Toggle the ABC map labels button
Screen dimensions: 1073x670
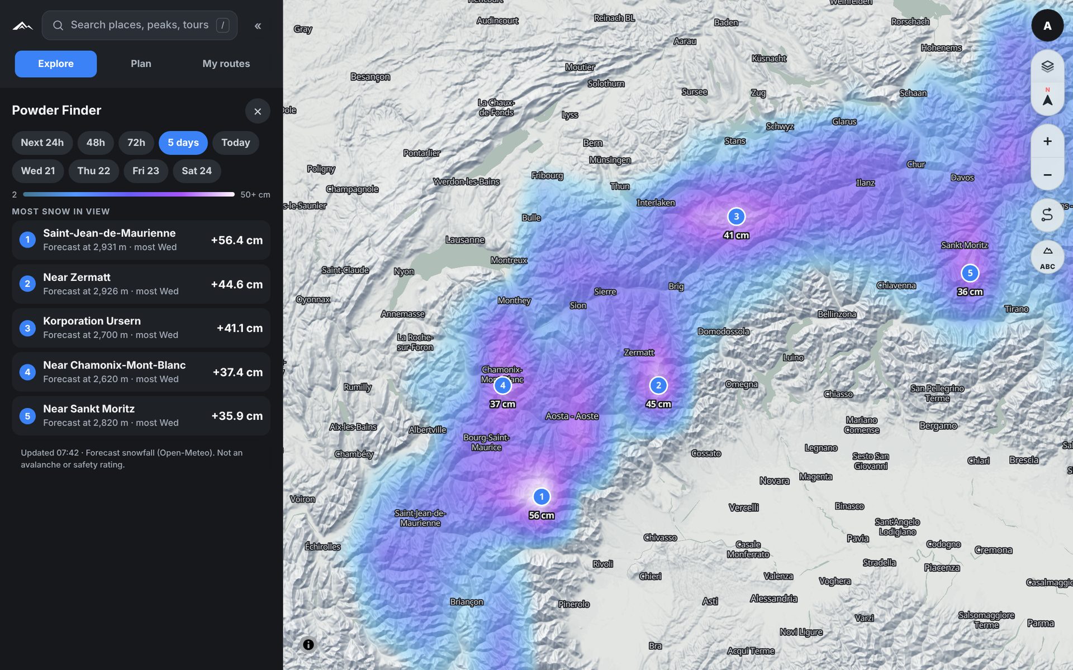click(x=1047, y=257)
